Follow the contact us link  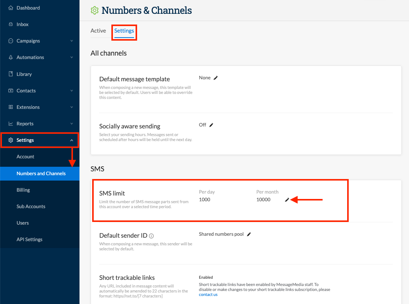[x=208, y=295]
